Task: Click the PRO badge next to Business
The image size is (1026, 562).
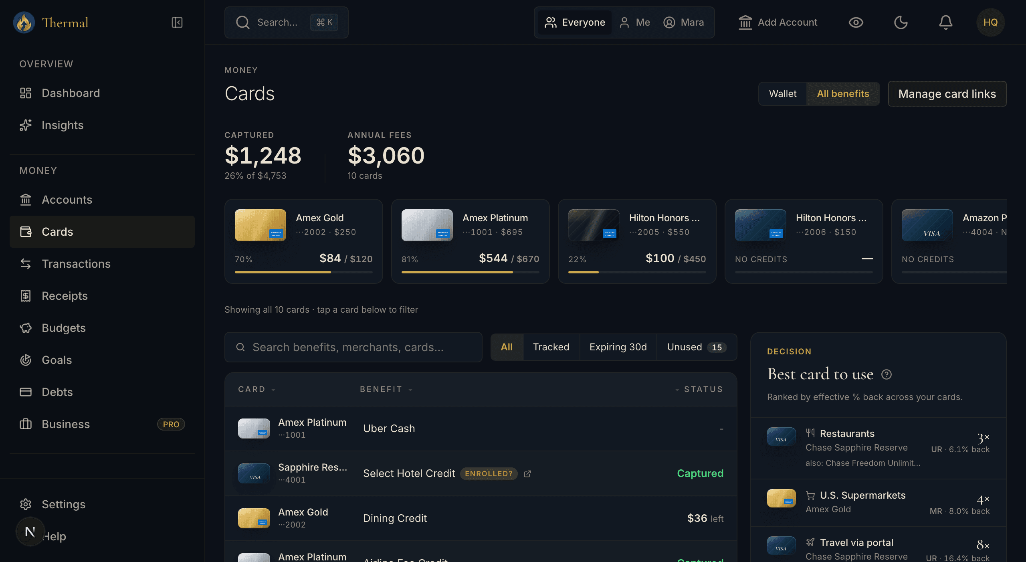Action: click(171, 424)
